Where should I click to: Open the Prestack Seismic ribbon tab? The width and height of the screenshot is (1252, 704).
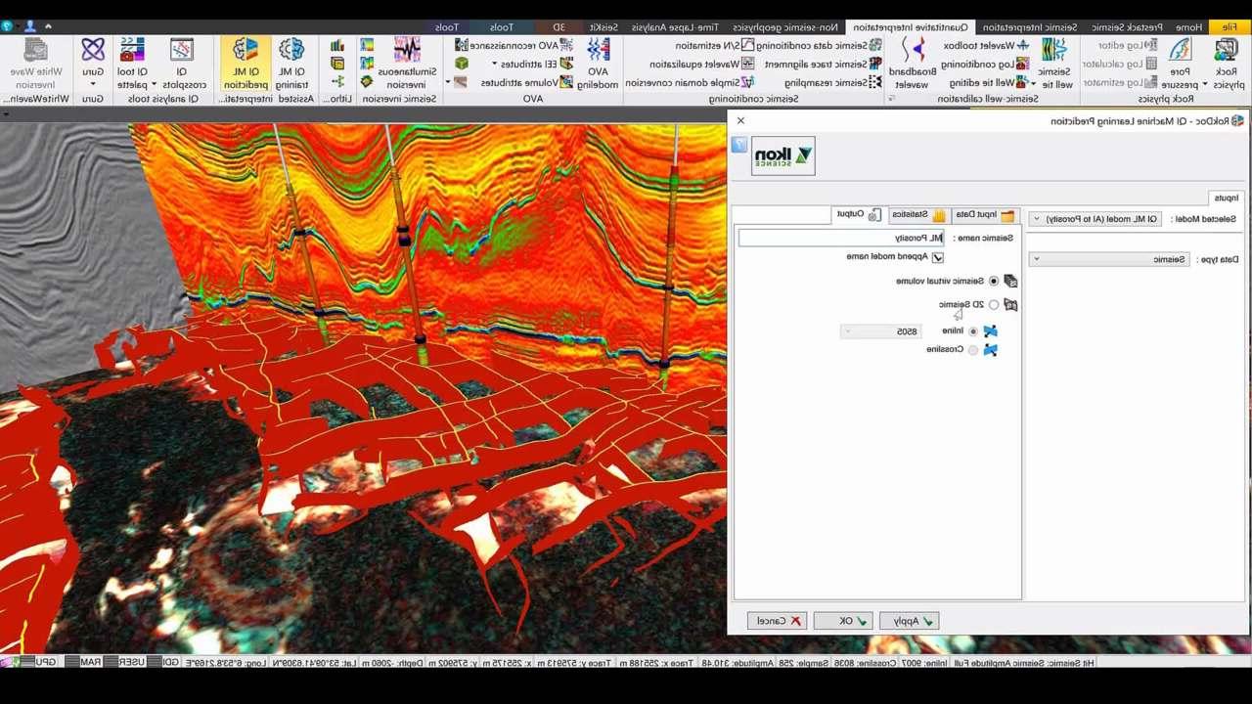[1127, 27]
